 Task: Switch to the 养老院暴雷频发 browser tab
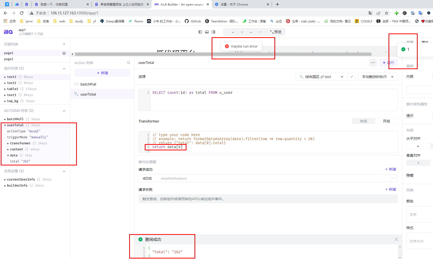point(122,4)
